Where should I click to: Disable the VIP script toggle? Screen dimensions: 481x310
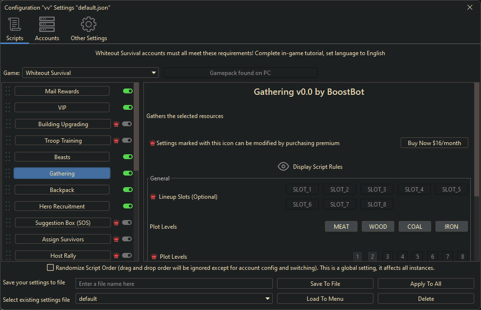[x=127, y=107]
